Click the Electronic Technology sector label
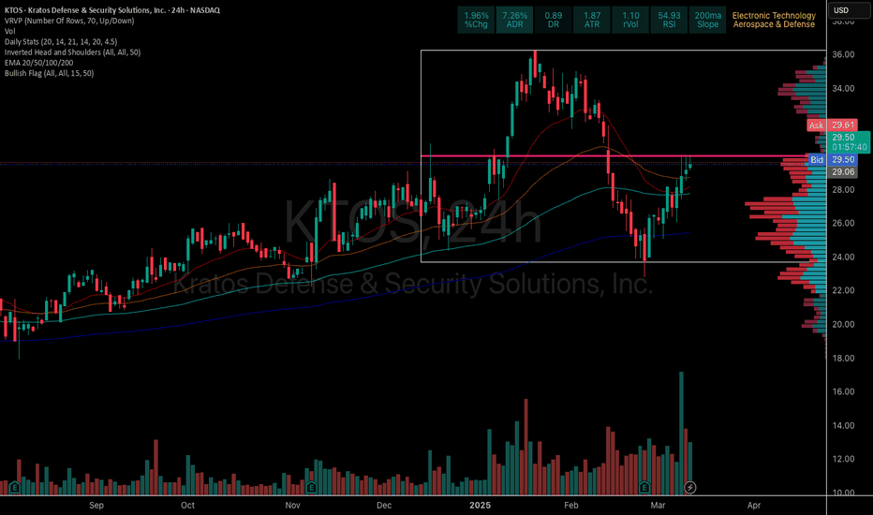This screenshot has width=873, height=515. point(774,16)
